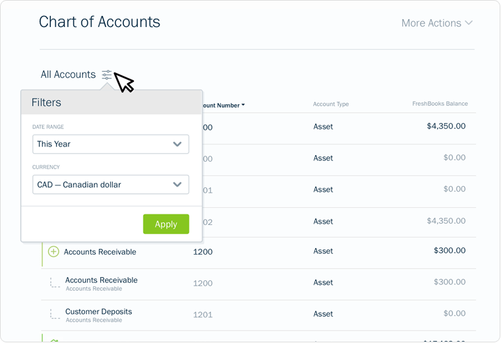Click the Account Number sort arrow indicator
The height and width of the screenshot is (343, 501).
243,105
